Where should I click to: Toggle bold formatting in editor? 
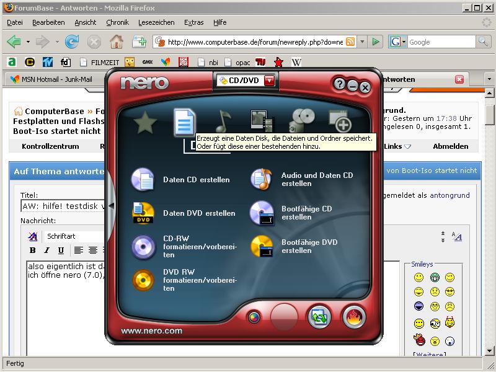tap(32, 250)
